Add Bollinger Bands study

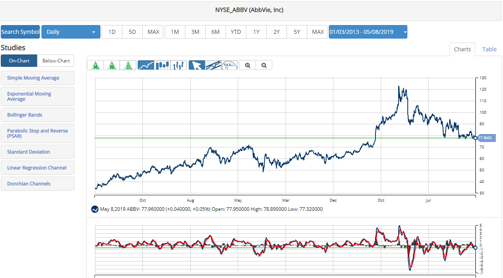[37, 115]
